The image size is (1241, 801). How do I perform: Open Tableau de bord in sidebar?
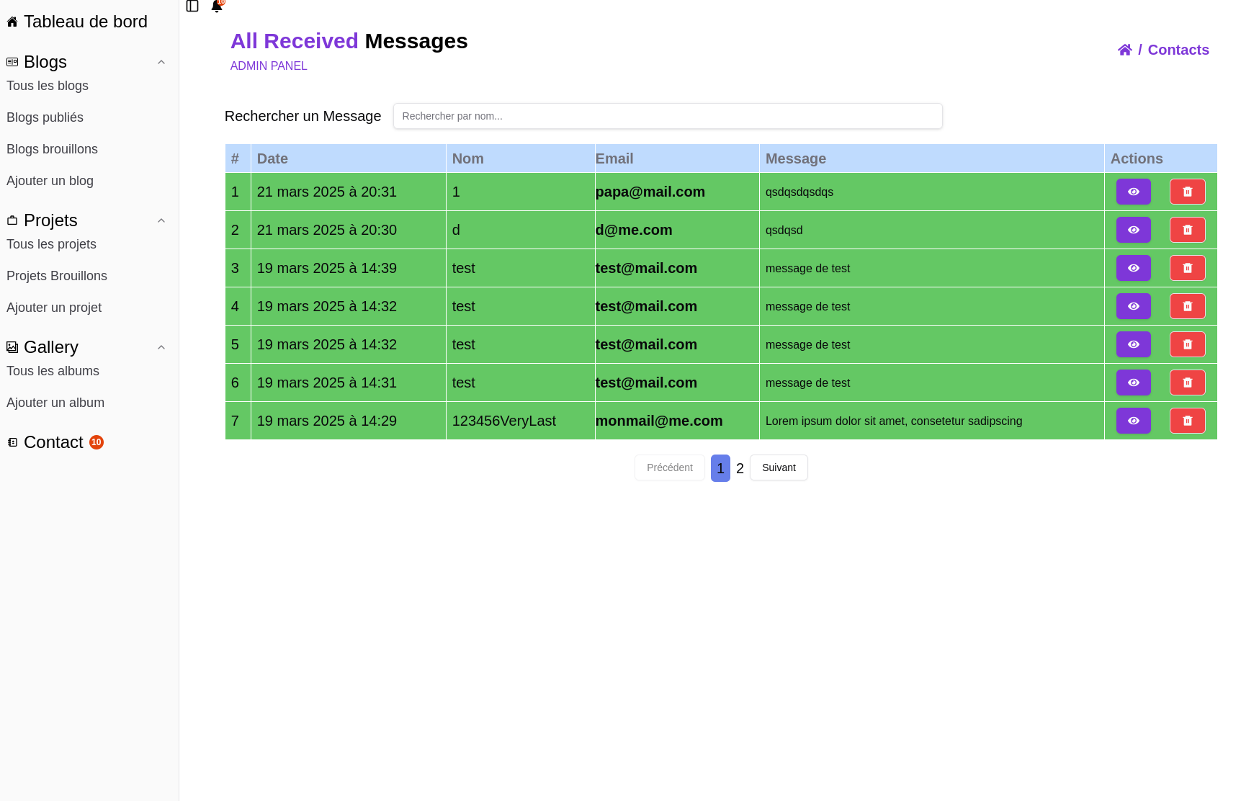point(85,22)
